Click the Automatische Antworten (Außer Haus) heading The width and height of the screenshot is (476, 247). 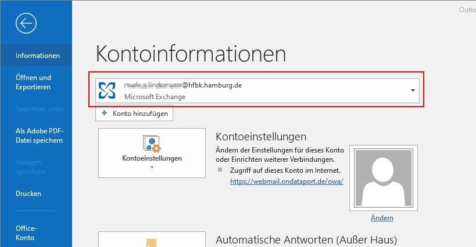pos(306,239)
